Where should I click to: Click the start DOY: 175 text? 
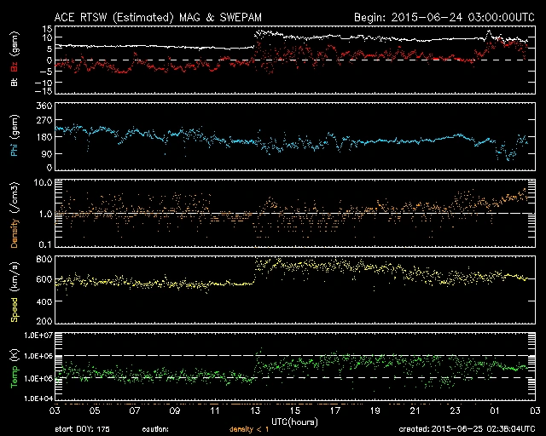[x=77, y=429]
